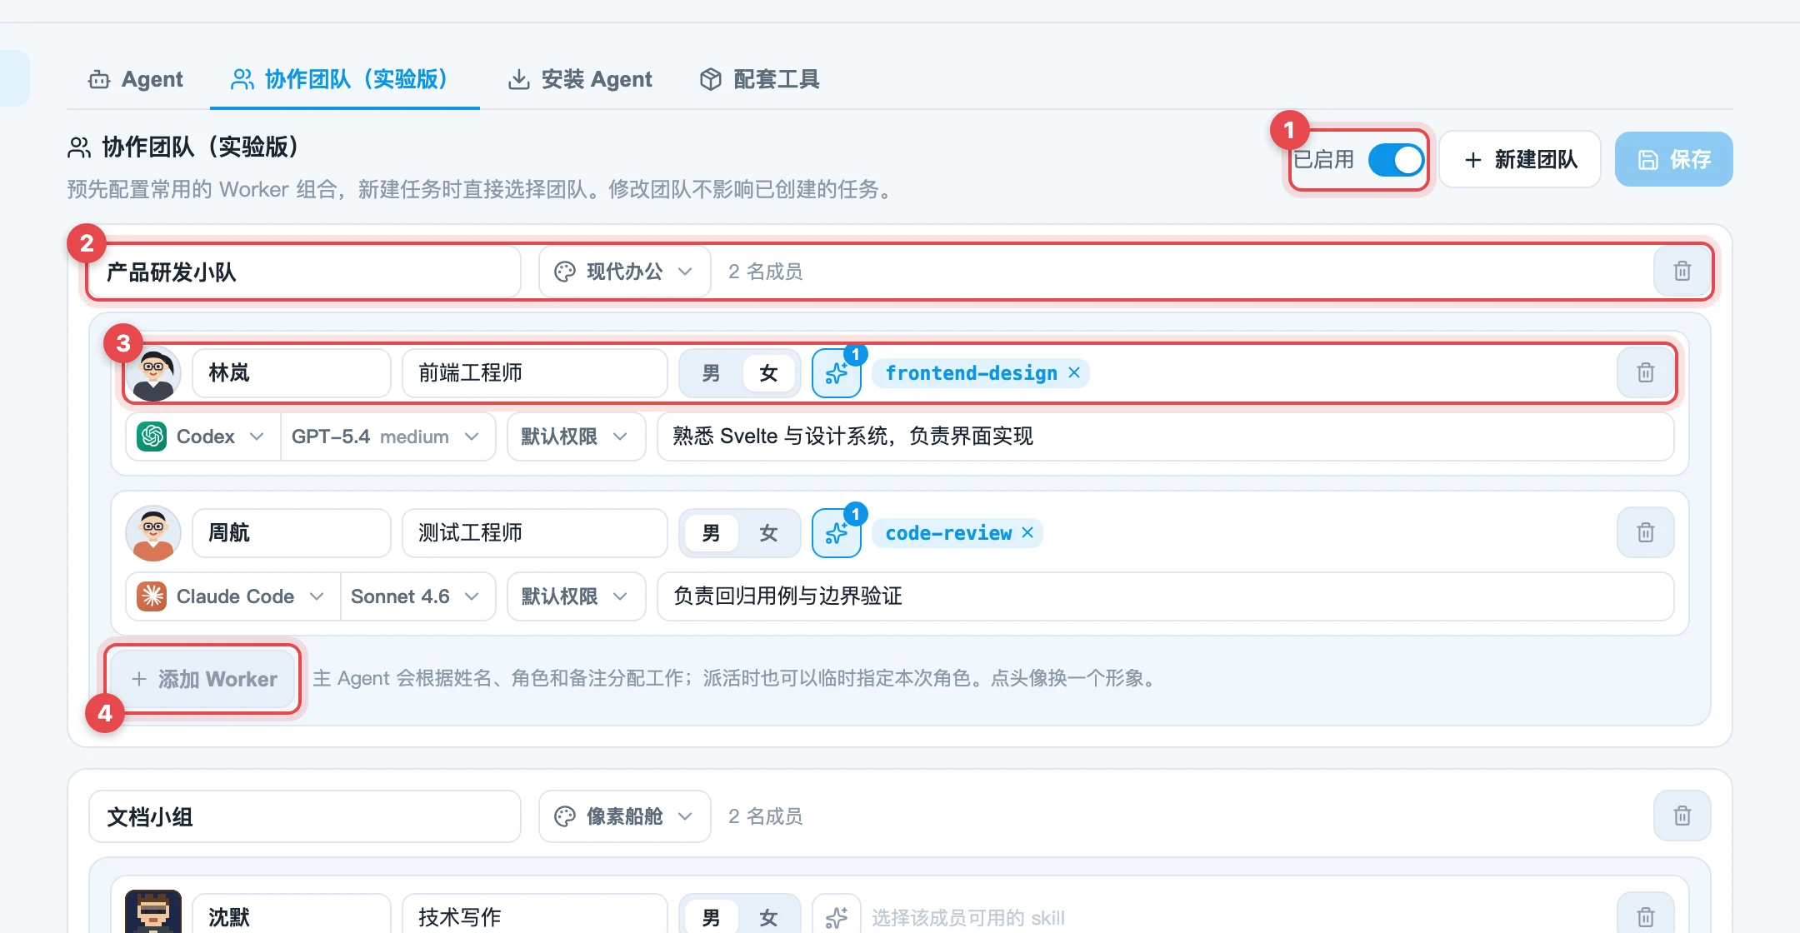1800x933 pixels.
Task: Turn off the 已启用 team toggle
Action: [x=1395, y=159]
